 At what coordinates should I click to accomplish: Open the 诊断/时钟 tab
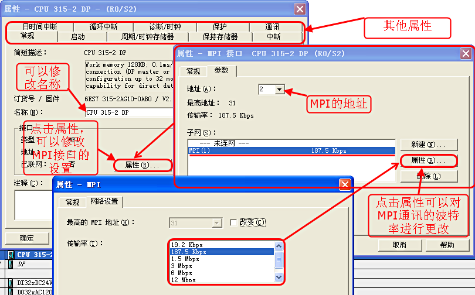point(165,26)
